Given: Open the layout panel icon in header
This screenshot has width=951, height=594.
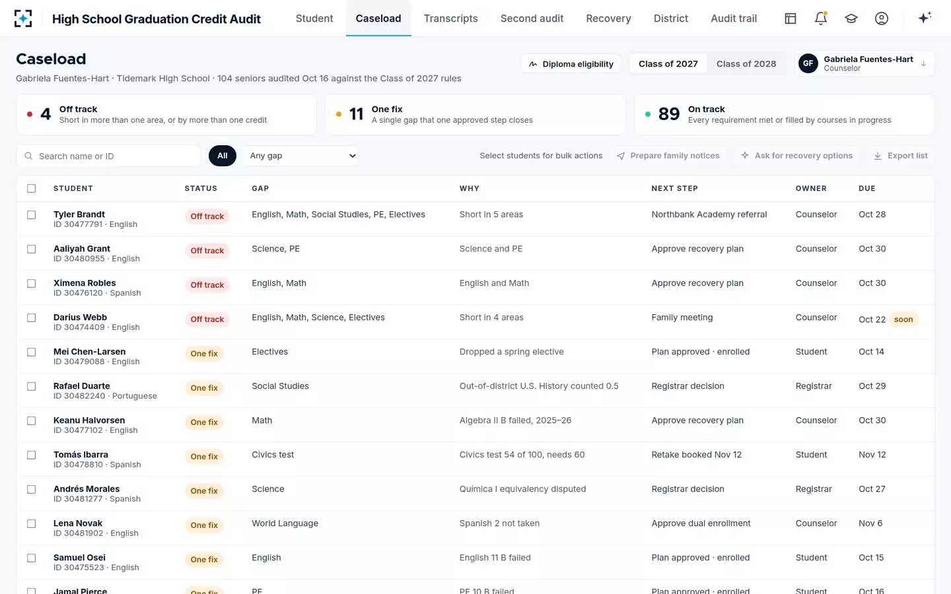Looking at the screenshot, I should [791, 18].
